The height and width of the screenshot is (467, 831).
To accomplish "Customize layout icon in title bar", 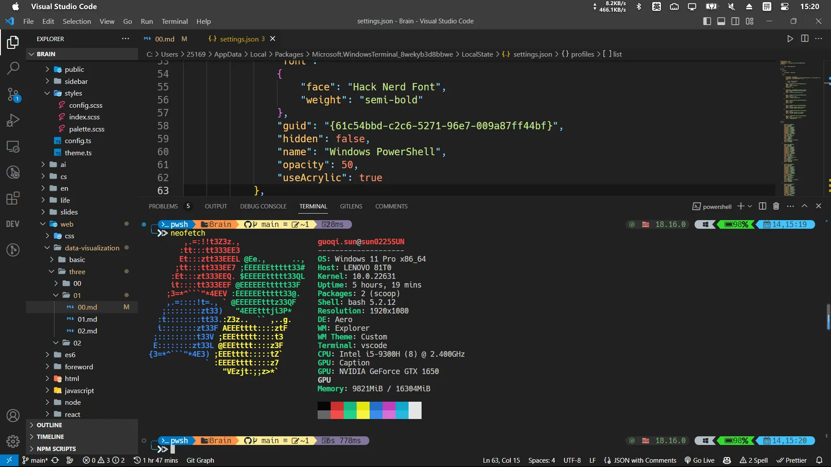I will pyautogui.click(x=750, y=21).
